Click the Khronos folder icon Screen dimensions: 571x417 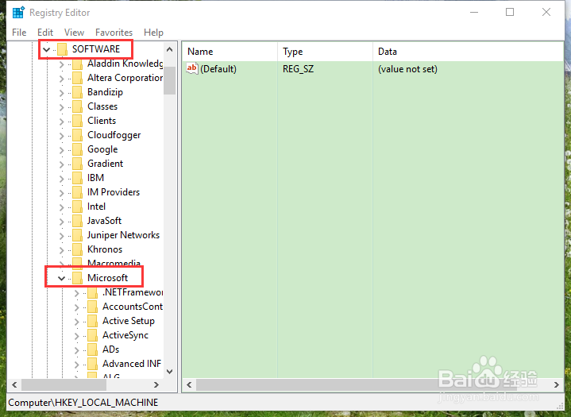click(x=77, y=249)
